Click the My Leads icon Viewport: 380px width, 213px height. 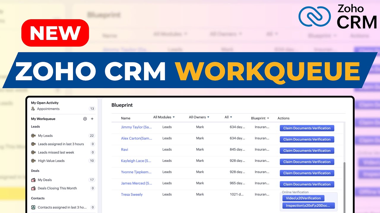tap(33, 136)
